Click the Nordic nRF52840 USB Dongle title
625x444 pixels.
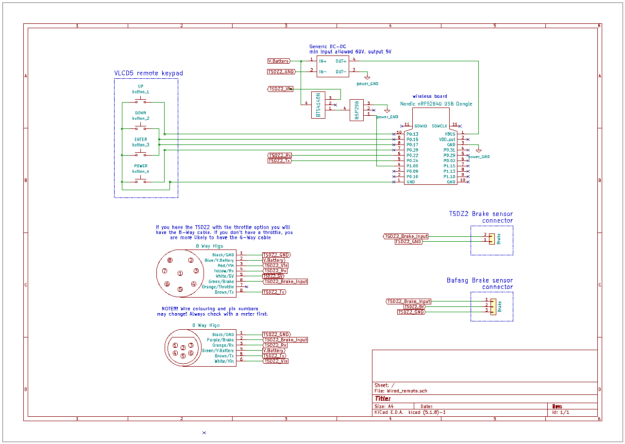click(x=436, y=104)
